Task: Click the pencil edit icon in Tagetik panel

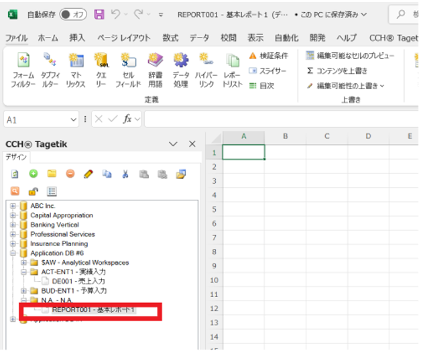Action: pyautogui.click(x=88, y=174)
